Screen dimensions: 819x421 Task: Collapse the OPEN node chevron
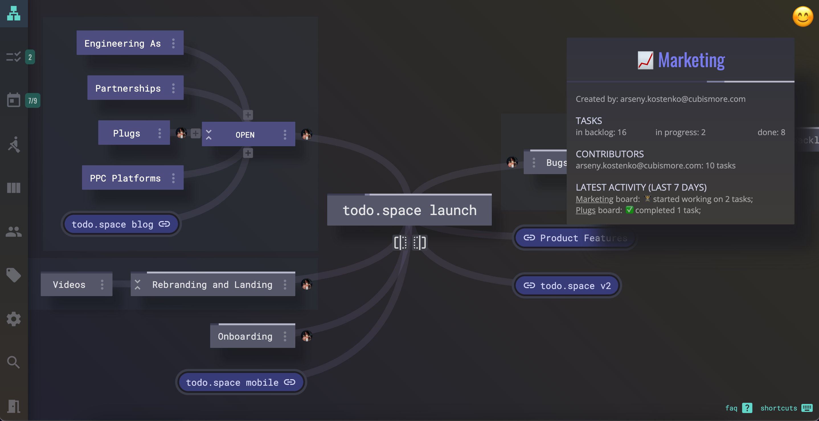208,135
